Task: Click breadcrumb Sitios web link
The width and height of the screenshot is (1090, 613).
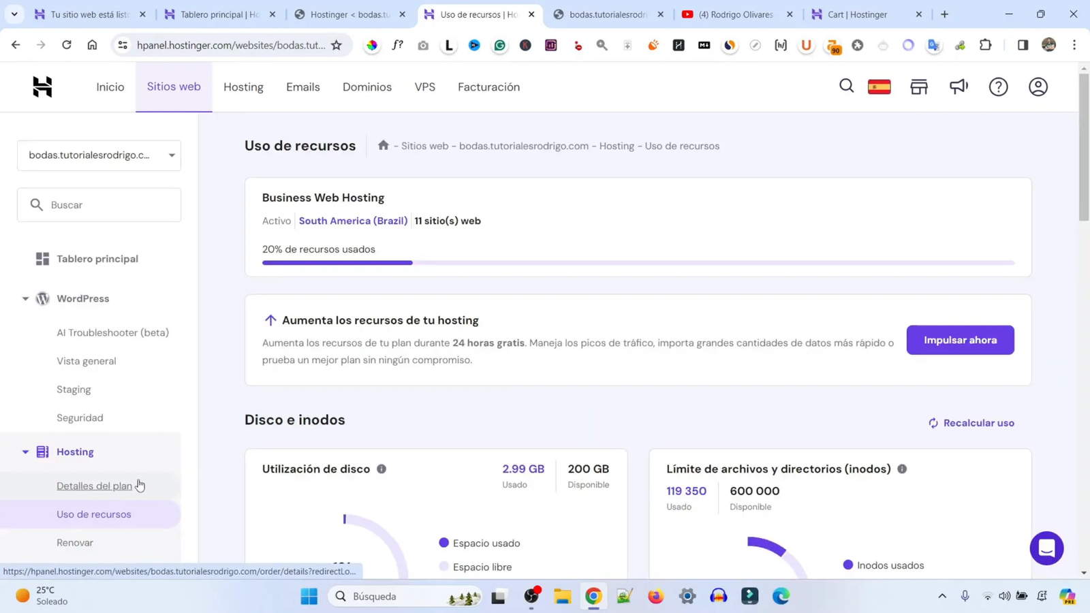Action: (424, 146)
